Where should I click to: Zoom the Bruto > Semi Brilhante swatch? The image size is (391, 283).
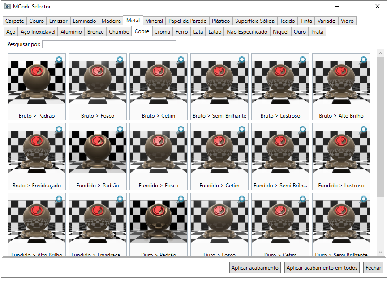[241, 60]
